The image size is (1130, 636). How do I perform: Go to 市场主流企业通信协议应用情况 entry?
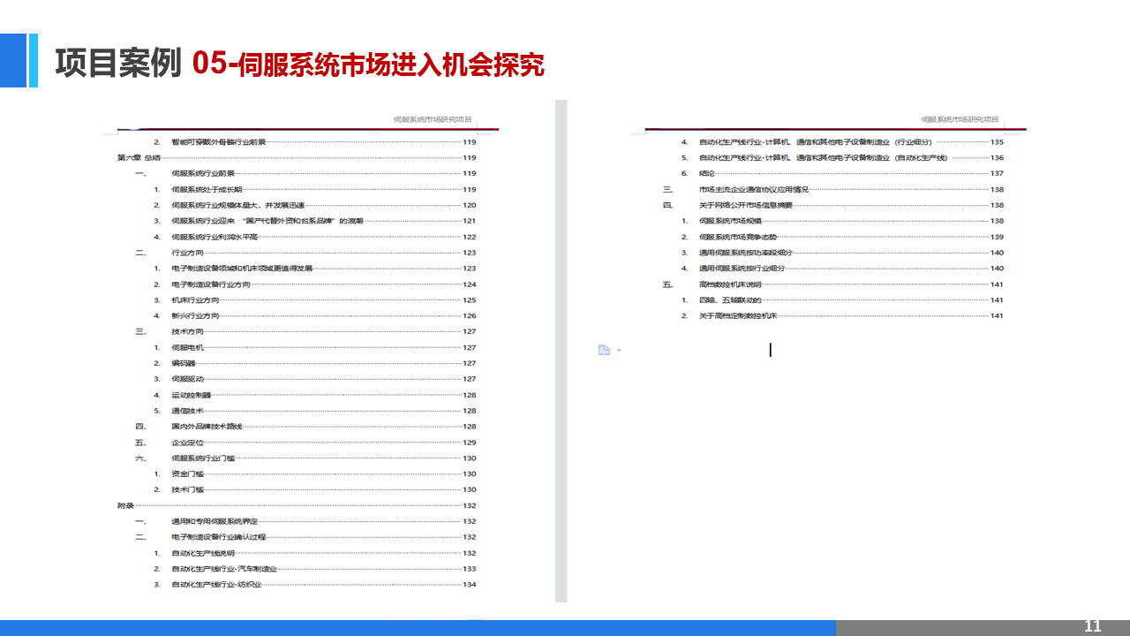[x=753, y=190]
